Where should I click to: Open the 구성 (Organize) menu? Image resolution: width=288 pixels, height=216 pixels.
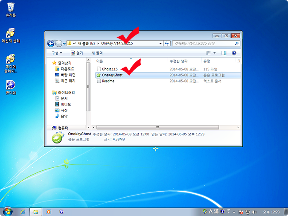57,53
